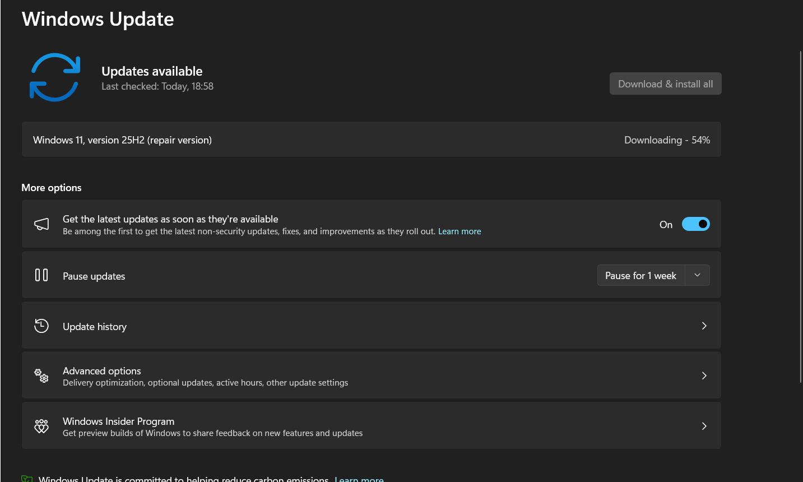803x482 pixels.
Task: Click the vertical scrollbar on the right
Action: pyautogui.click(x=801, y=216)
